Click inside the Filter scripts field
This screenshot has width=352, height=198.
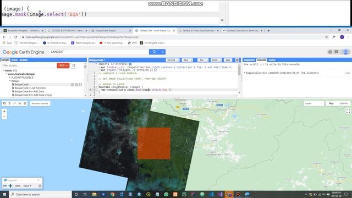(29, 65)
